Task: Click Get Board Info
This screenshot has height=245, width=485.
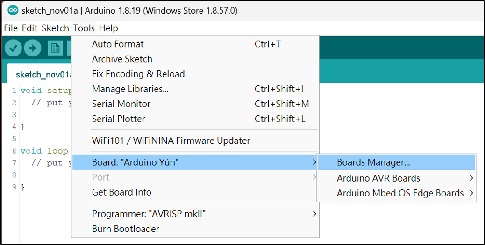Action: click(121, 192)
